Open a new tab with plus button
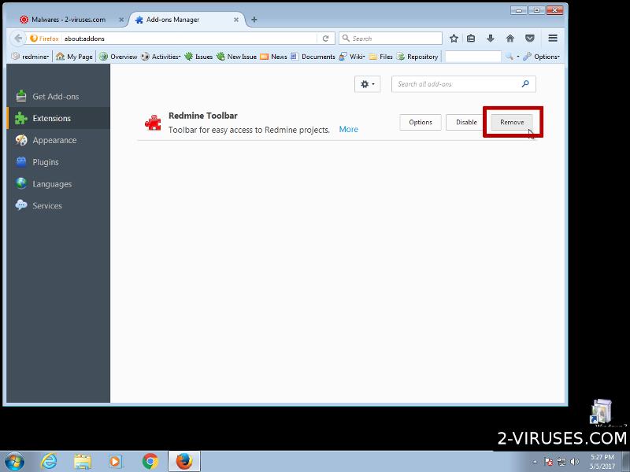This screenshot has height=472, width=630. [x=254, y=20]
